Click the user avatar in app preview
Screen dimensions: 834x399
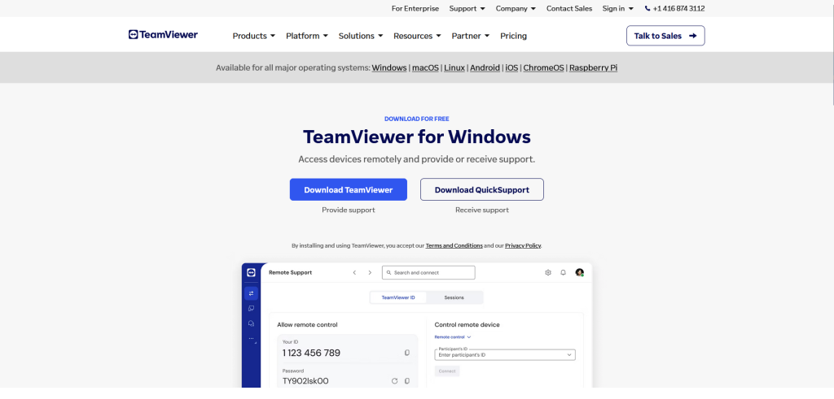[579, 273]
